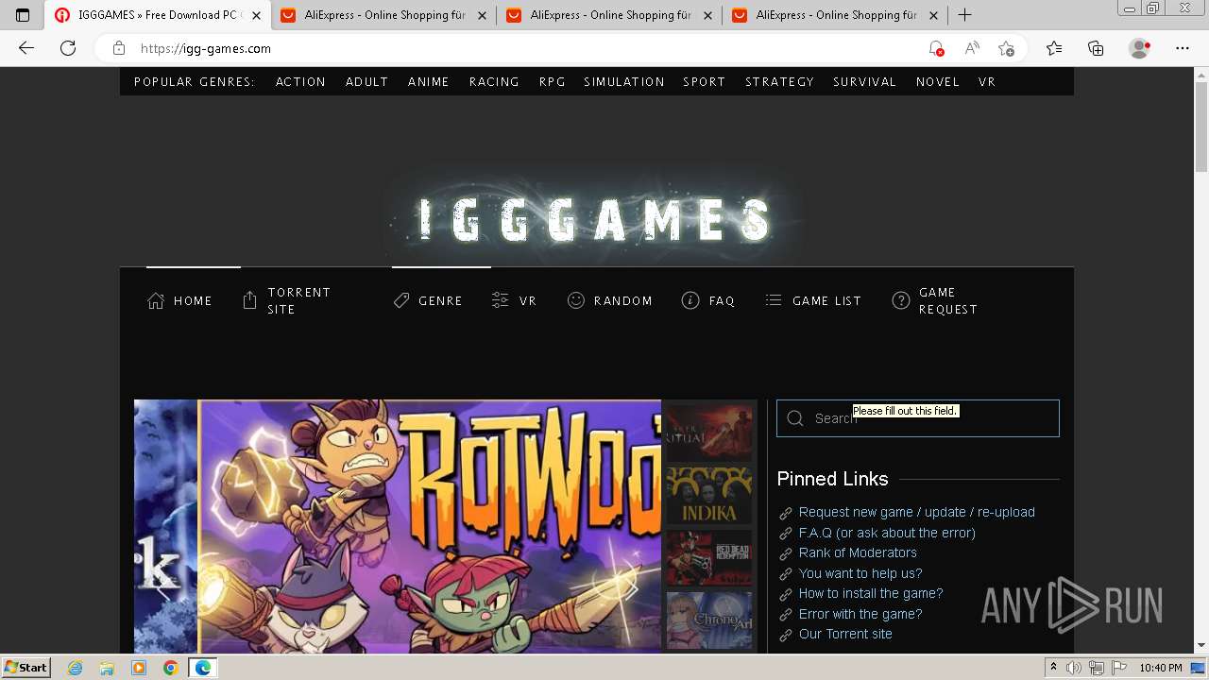Image resolution: width=1209 pixels, height=680 pixels.
Task: Select STRATEGY genre
Action: tap(779, 82)
